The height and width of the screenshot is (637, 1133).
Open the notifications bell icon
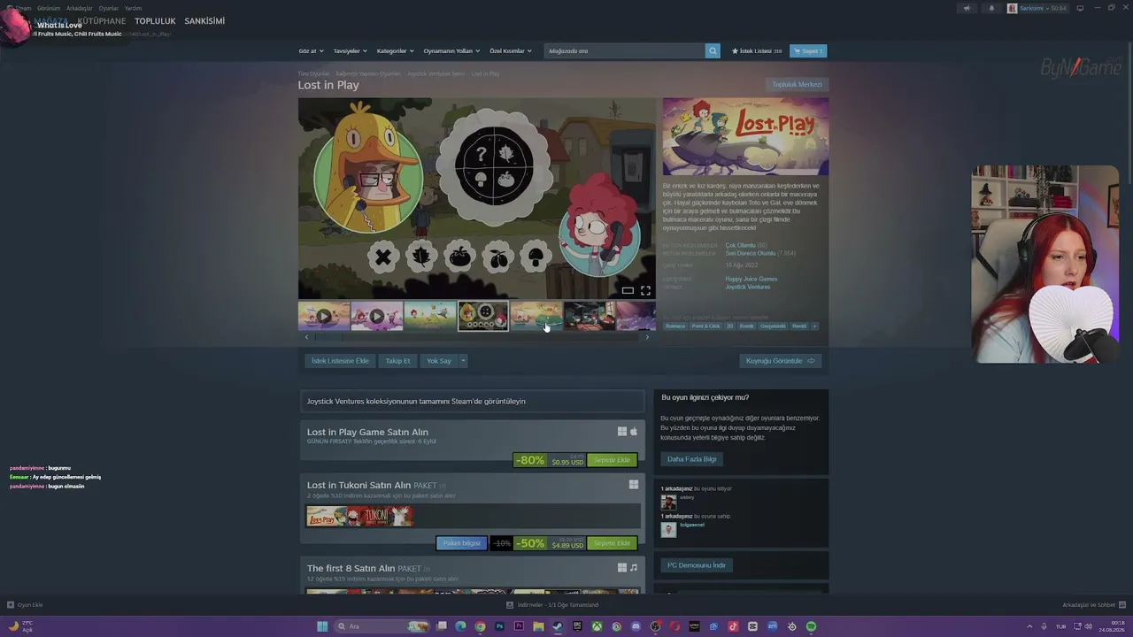coord(991,8)
